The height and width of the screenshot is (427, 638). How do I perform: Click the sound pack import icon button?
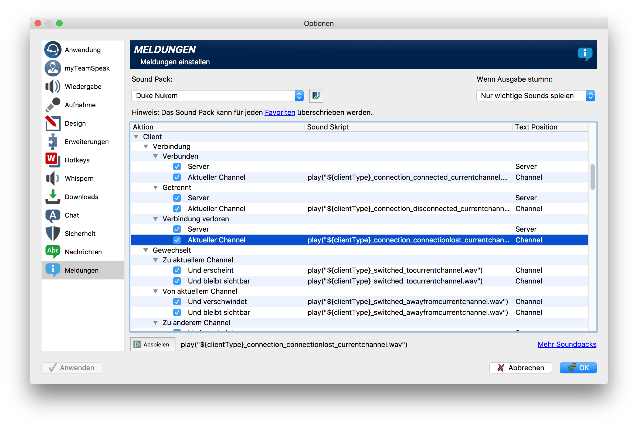pos(316,96)
